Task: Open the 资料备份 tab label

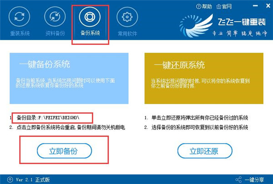Action: [55, 33]
